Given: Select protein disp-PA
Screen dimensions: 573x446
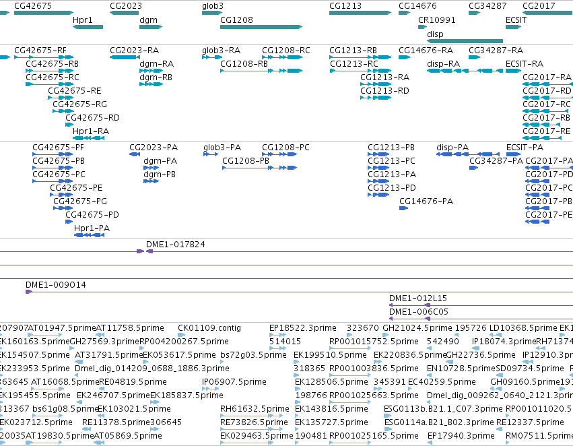Looking at the screenshot, I should (468, 154).
